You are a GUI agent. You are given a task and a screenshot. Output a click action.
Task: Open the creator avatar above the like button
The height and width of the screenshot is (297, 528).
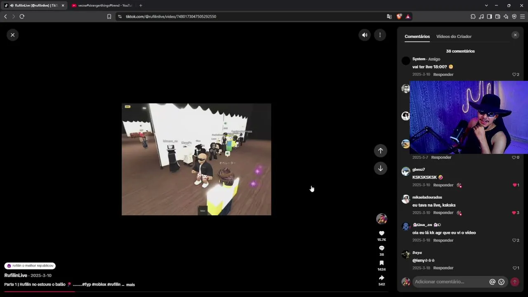click(x=382, y=219)
